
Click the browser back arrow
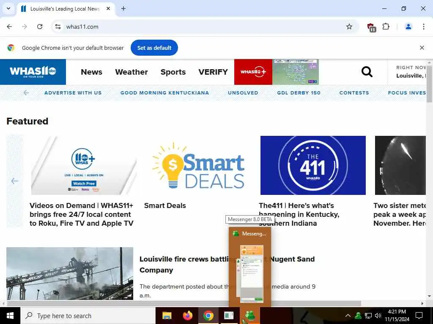[x=9, y=27]
